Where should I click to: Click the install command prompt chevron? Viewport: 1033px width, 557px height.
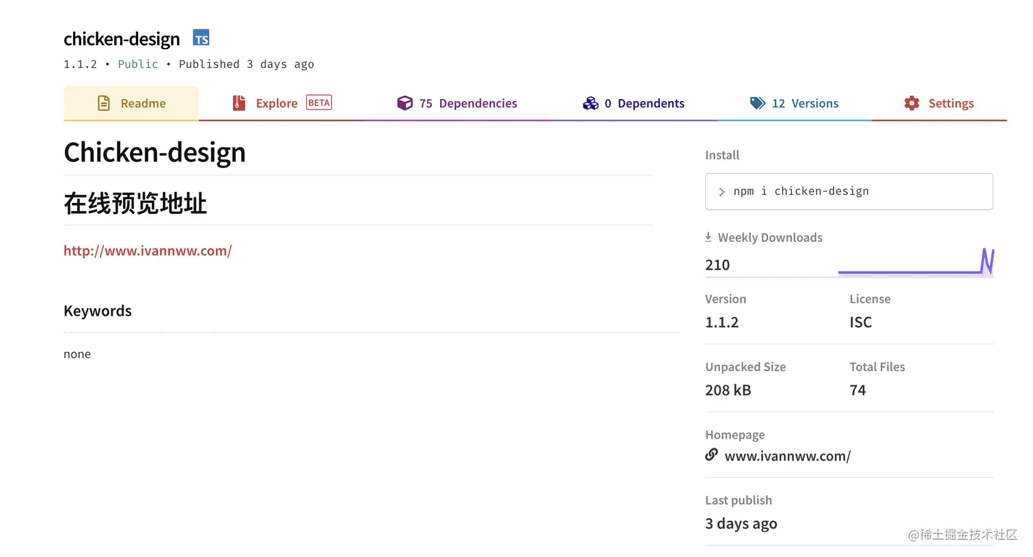[x=721, y=192]
